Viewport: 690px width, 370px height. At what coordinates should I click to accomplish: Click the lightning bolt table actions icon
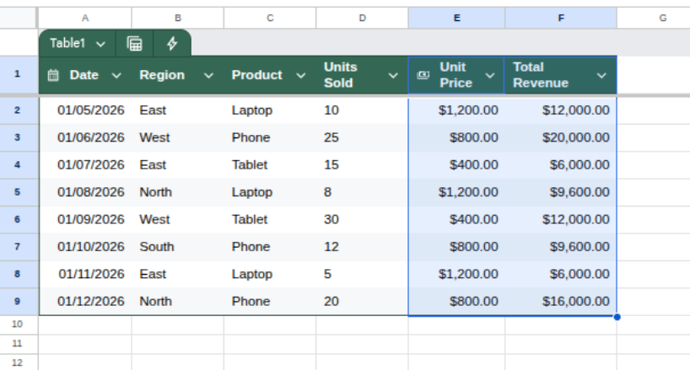pos(172,44)
